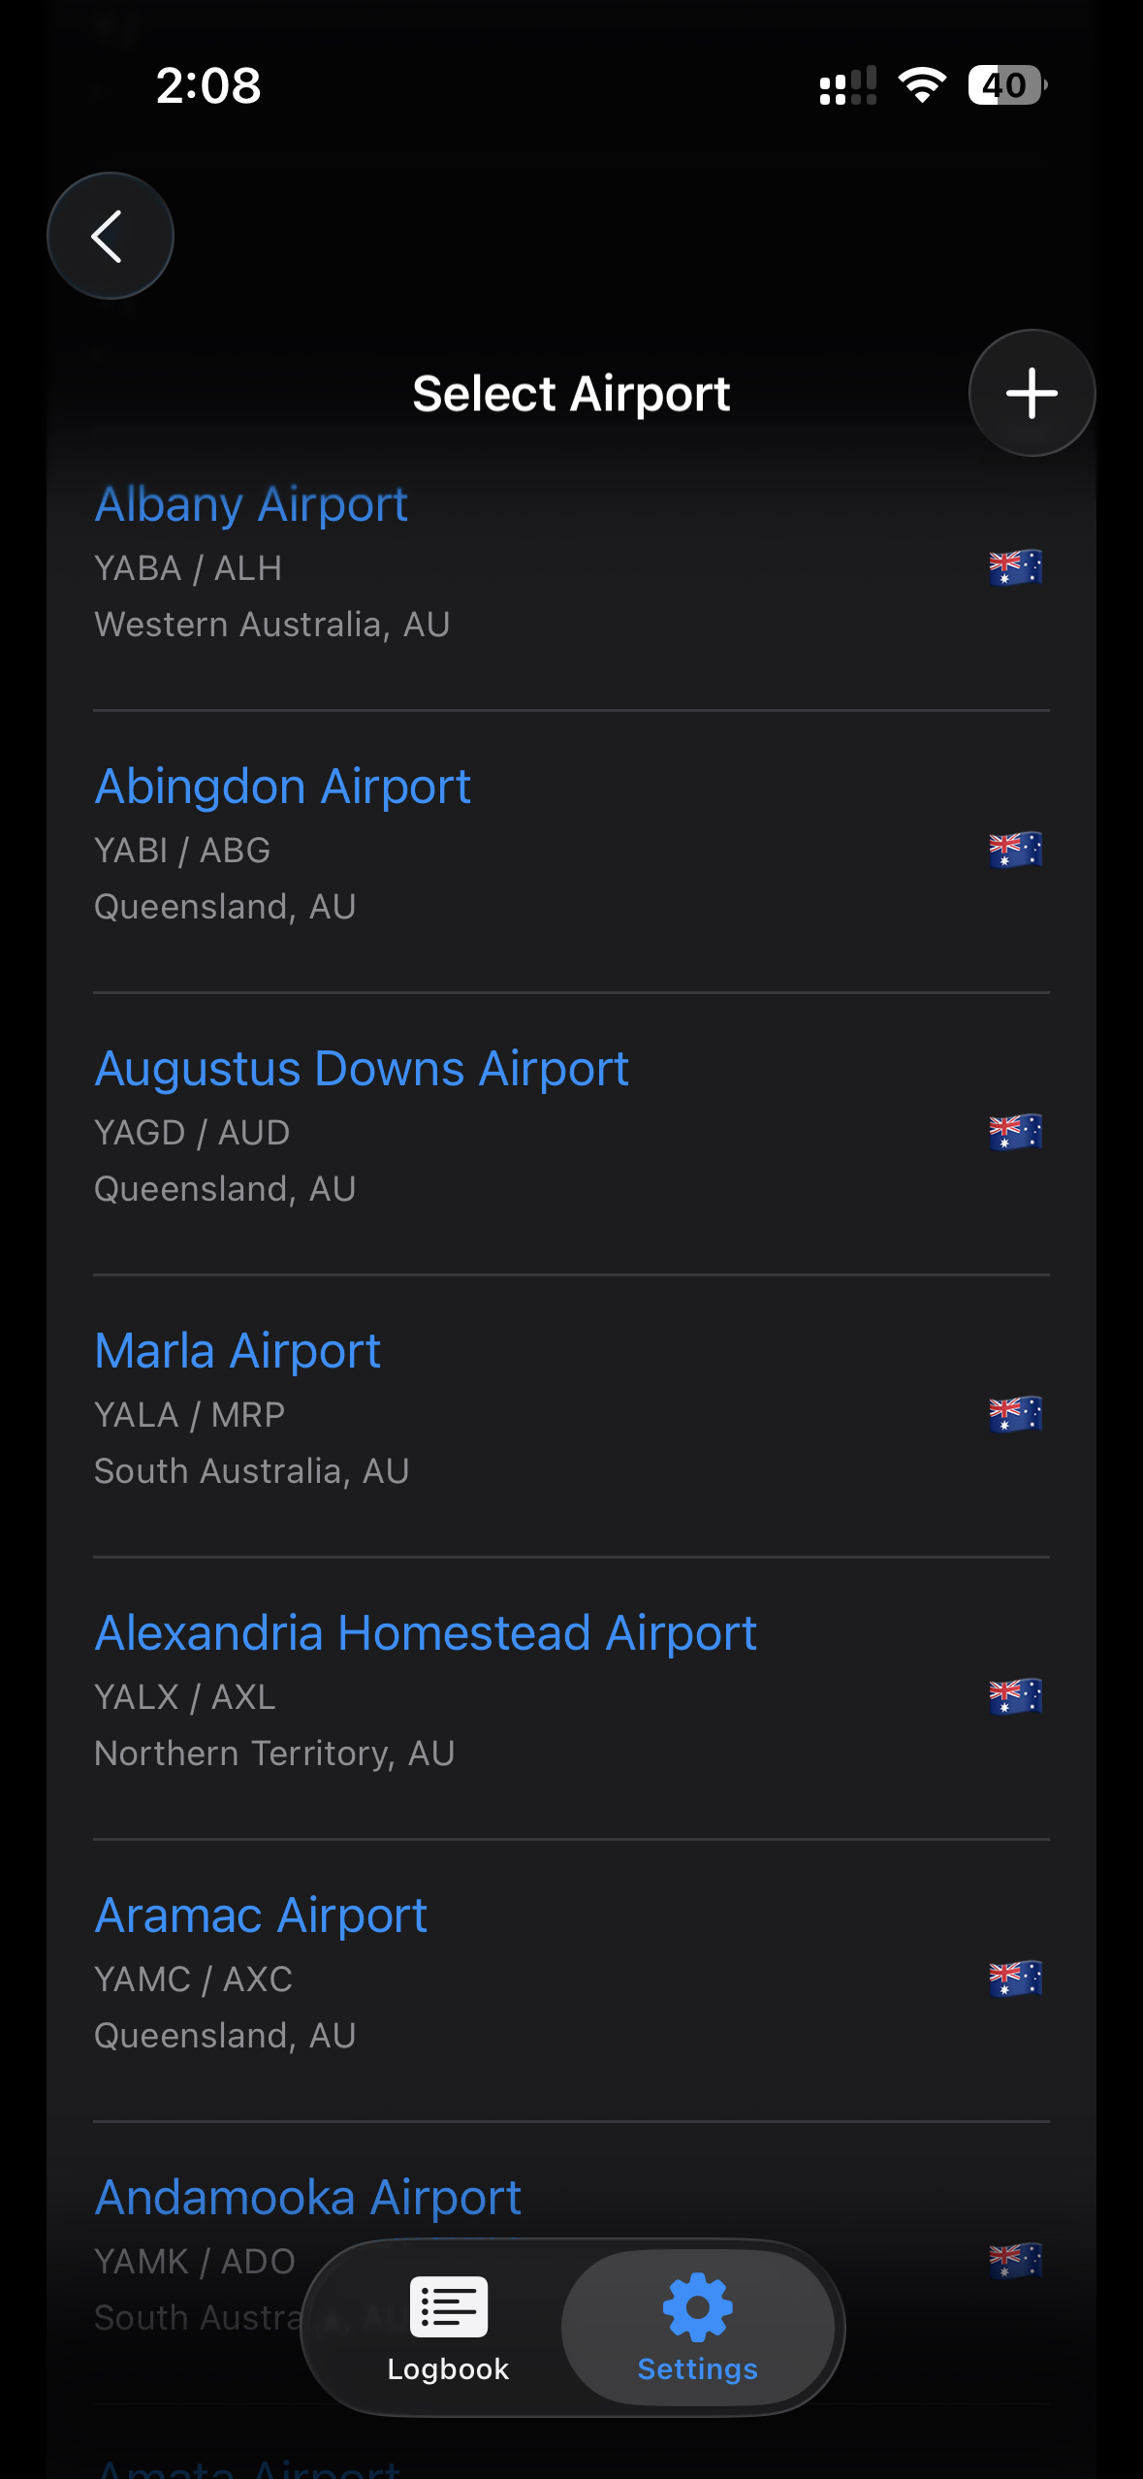1143x2479 pixels.
Task: Open Alexandria Homestead Airport entry
Action: [425, 1633]
